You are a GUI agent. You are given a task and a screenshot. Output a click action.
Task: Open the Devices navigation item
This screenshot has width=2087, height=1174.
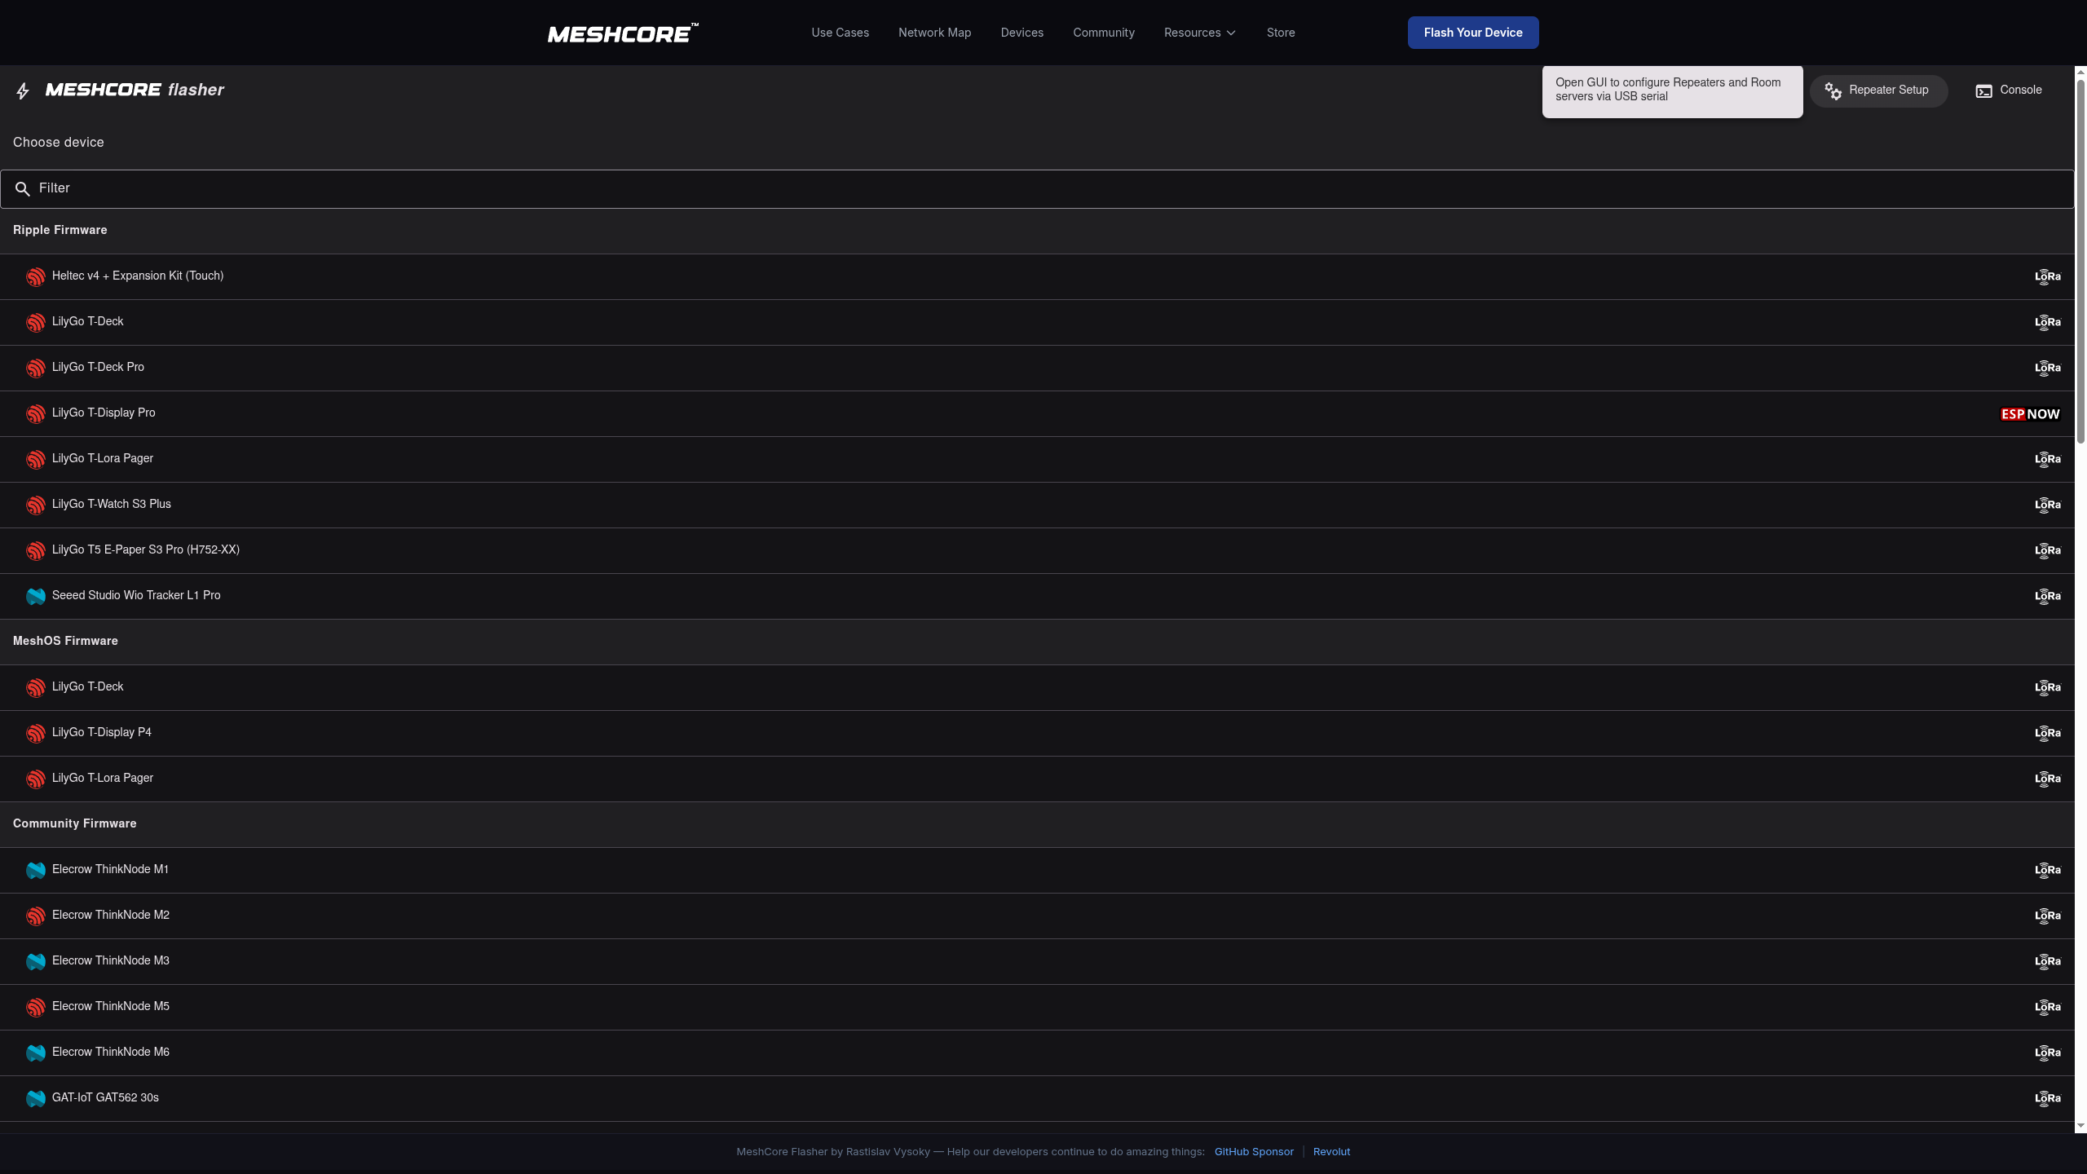1021,33
